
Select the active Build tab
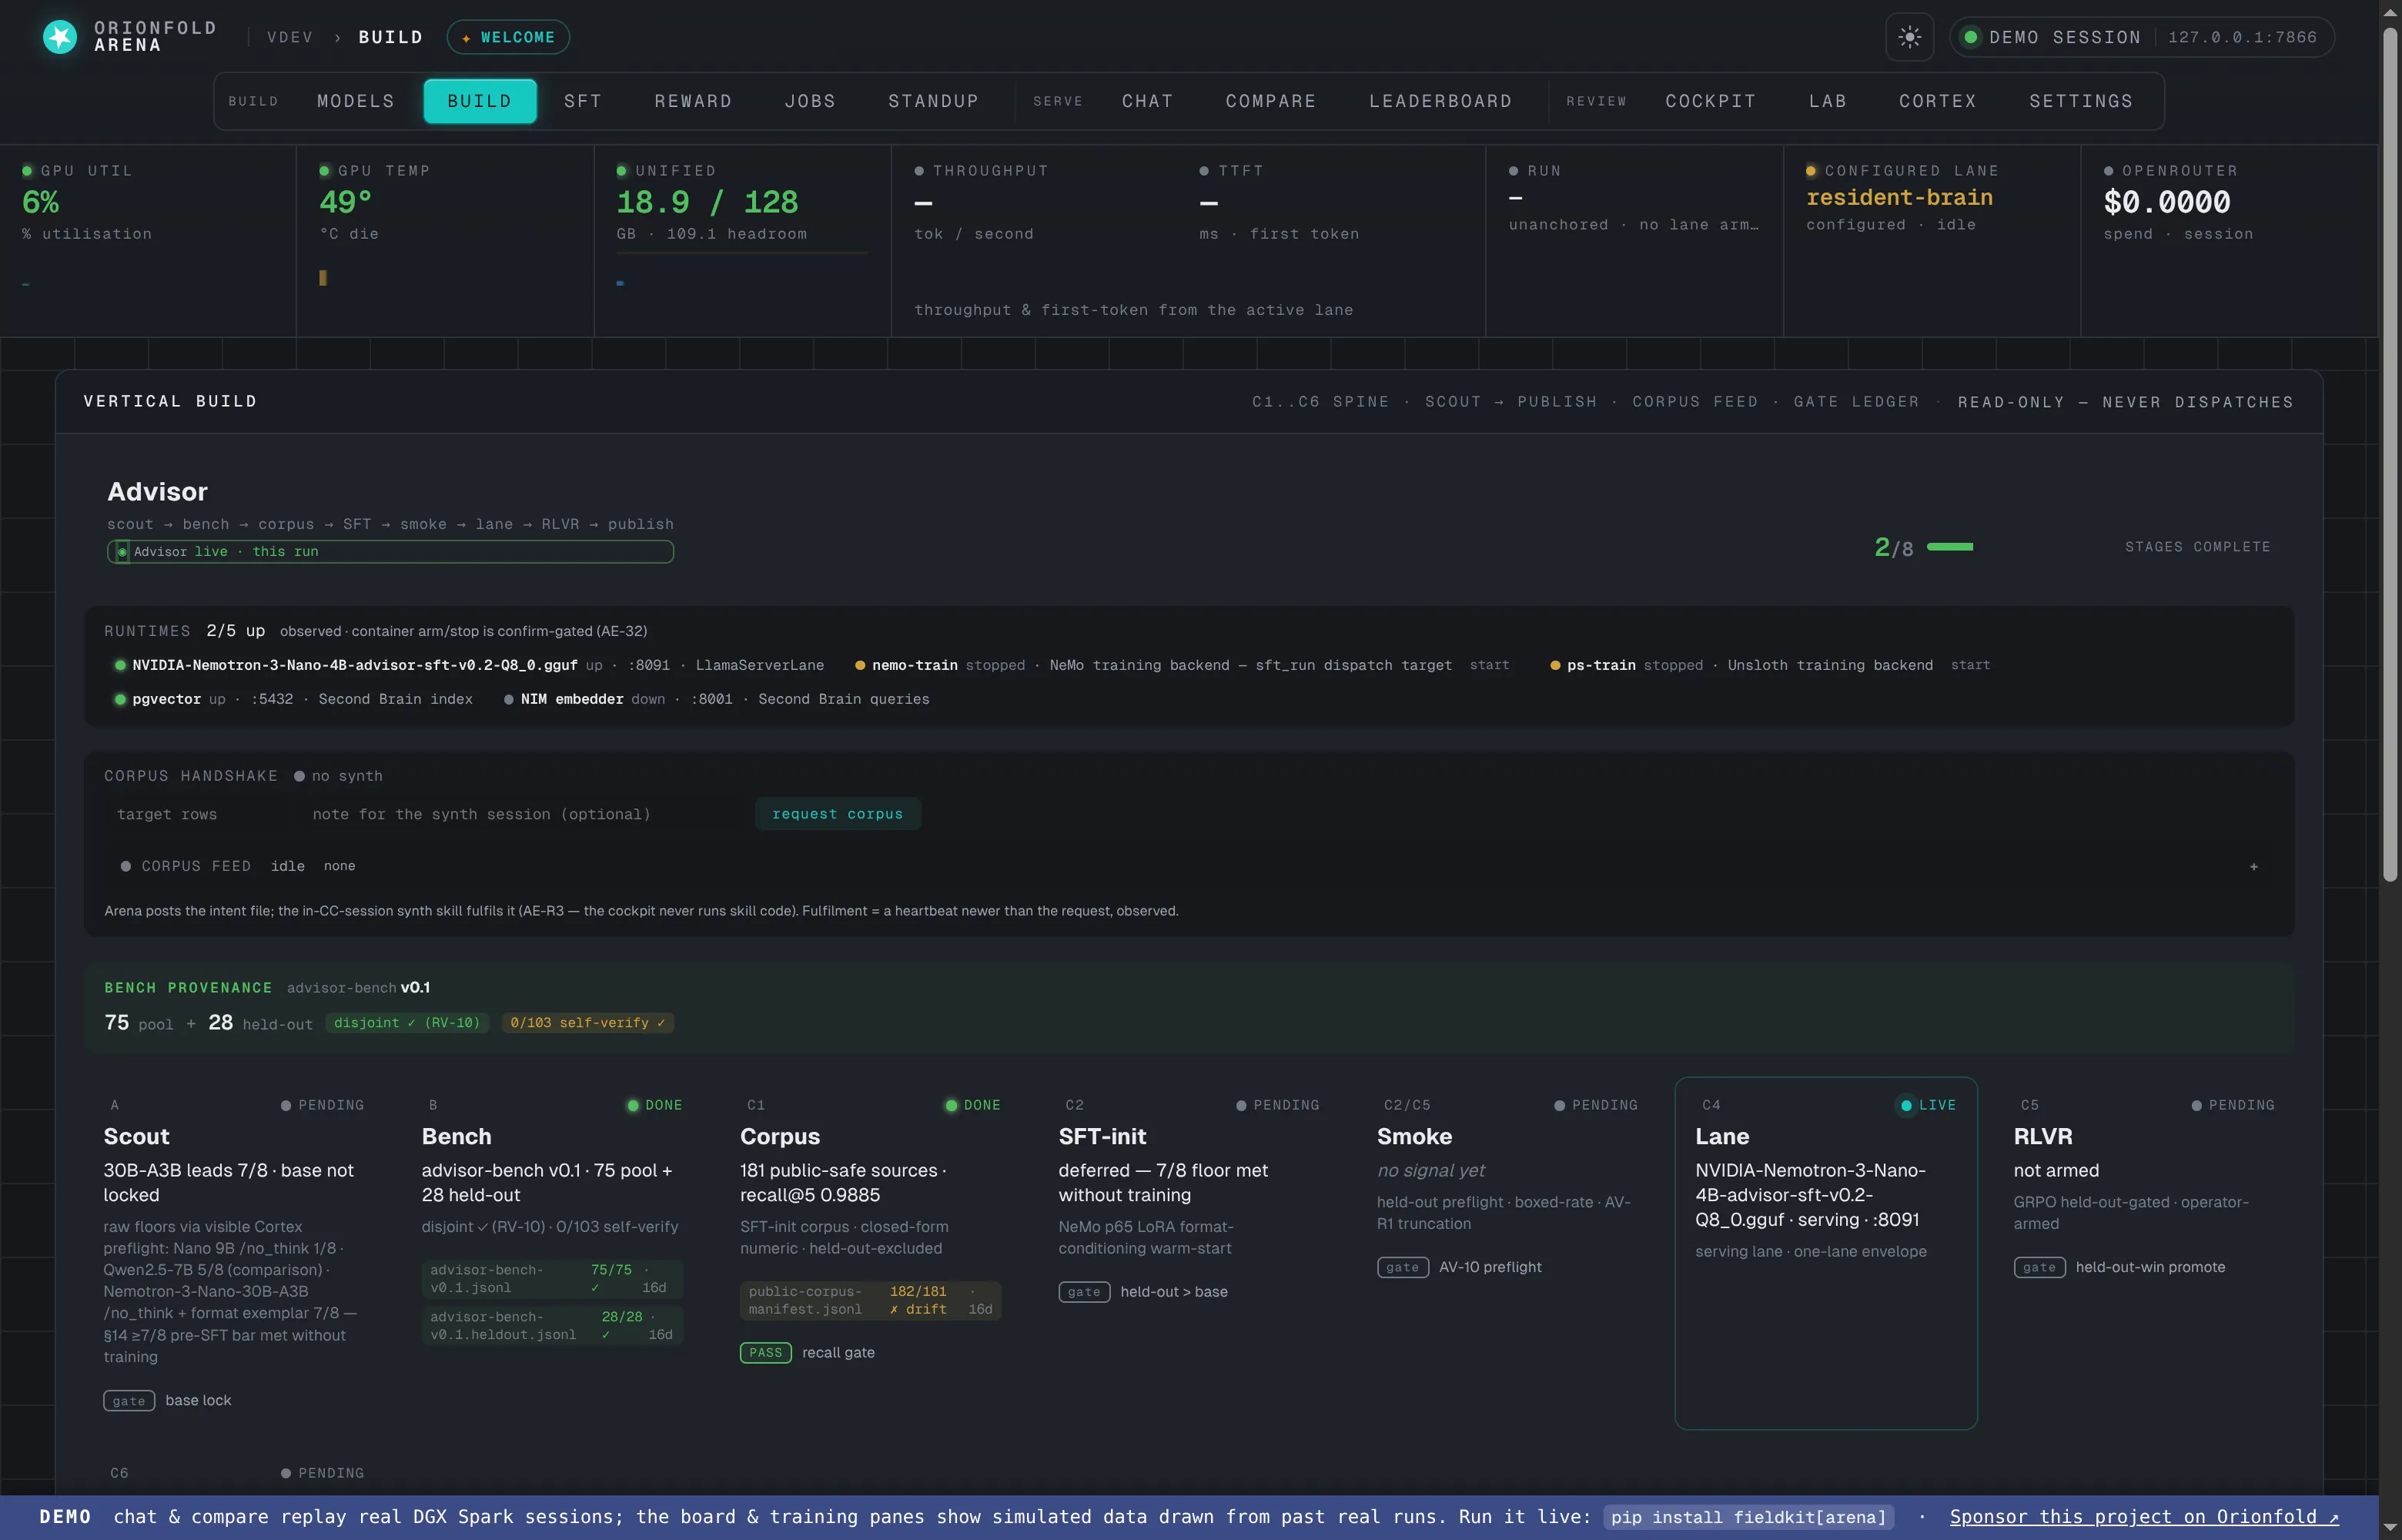(480, 101)
